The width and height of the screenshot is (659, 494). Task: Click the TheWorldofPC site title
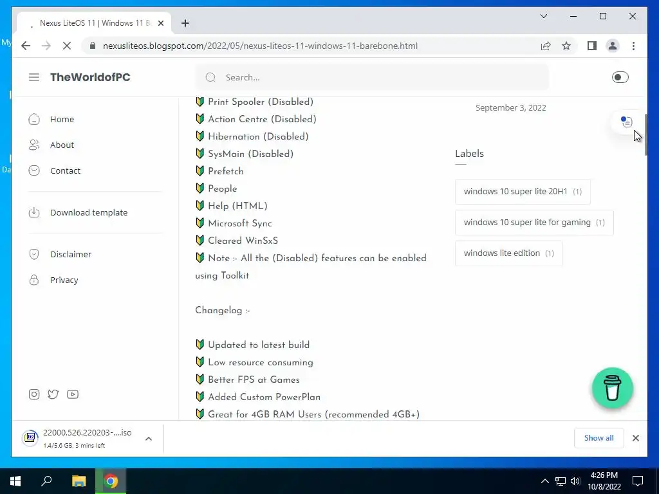click(90, 77)
